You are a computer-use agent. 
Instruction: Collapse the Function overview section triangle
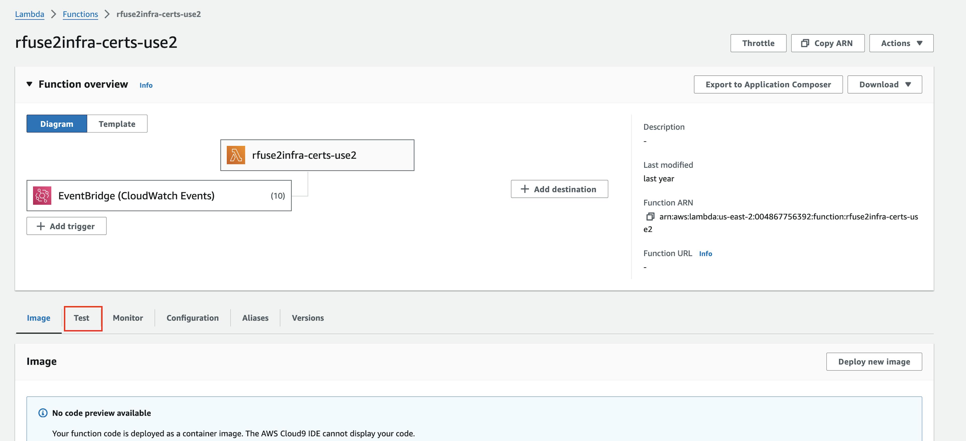(29, 84)
